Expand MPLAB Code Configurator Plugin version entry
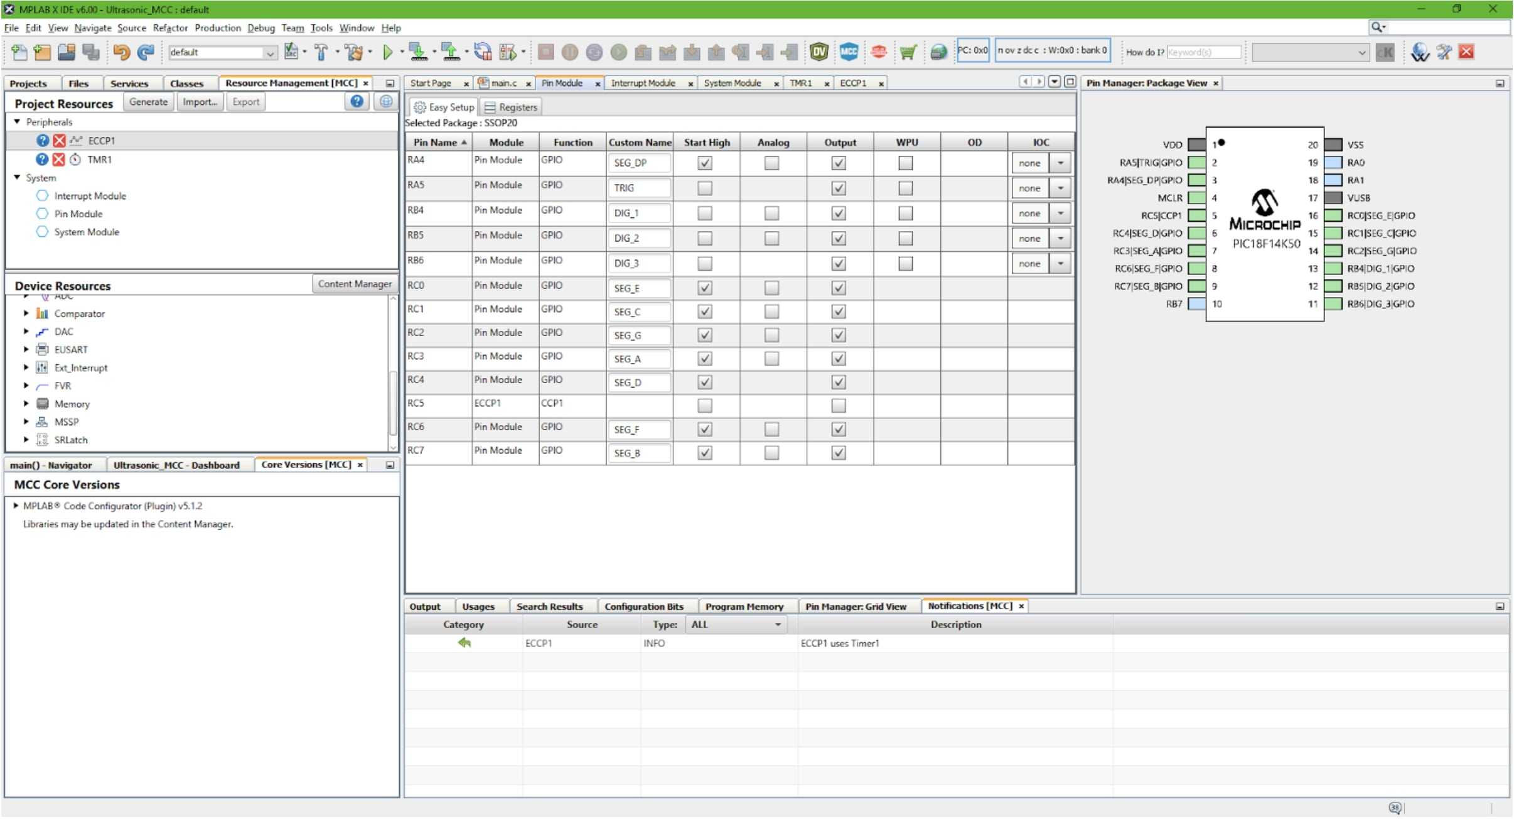This screenshot has height=819, width=1514. pos(16,506)
